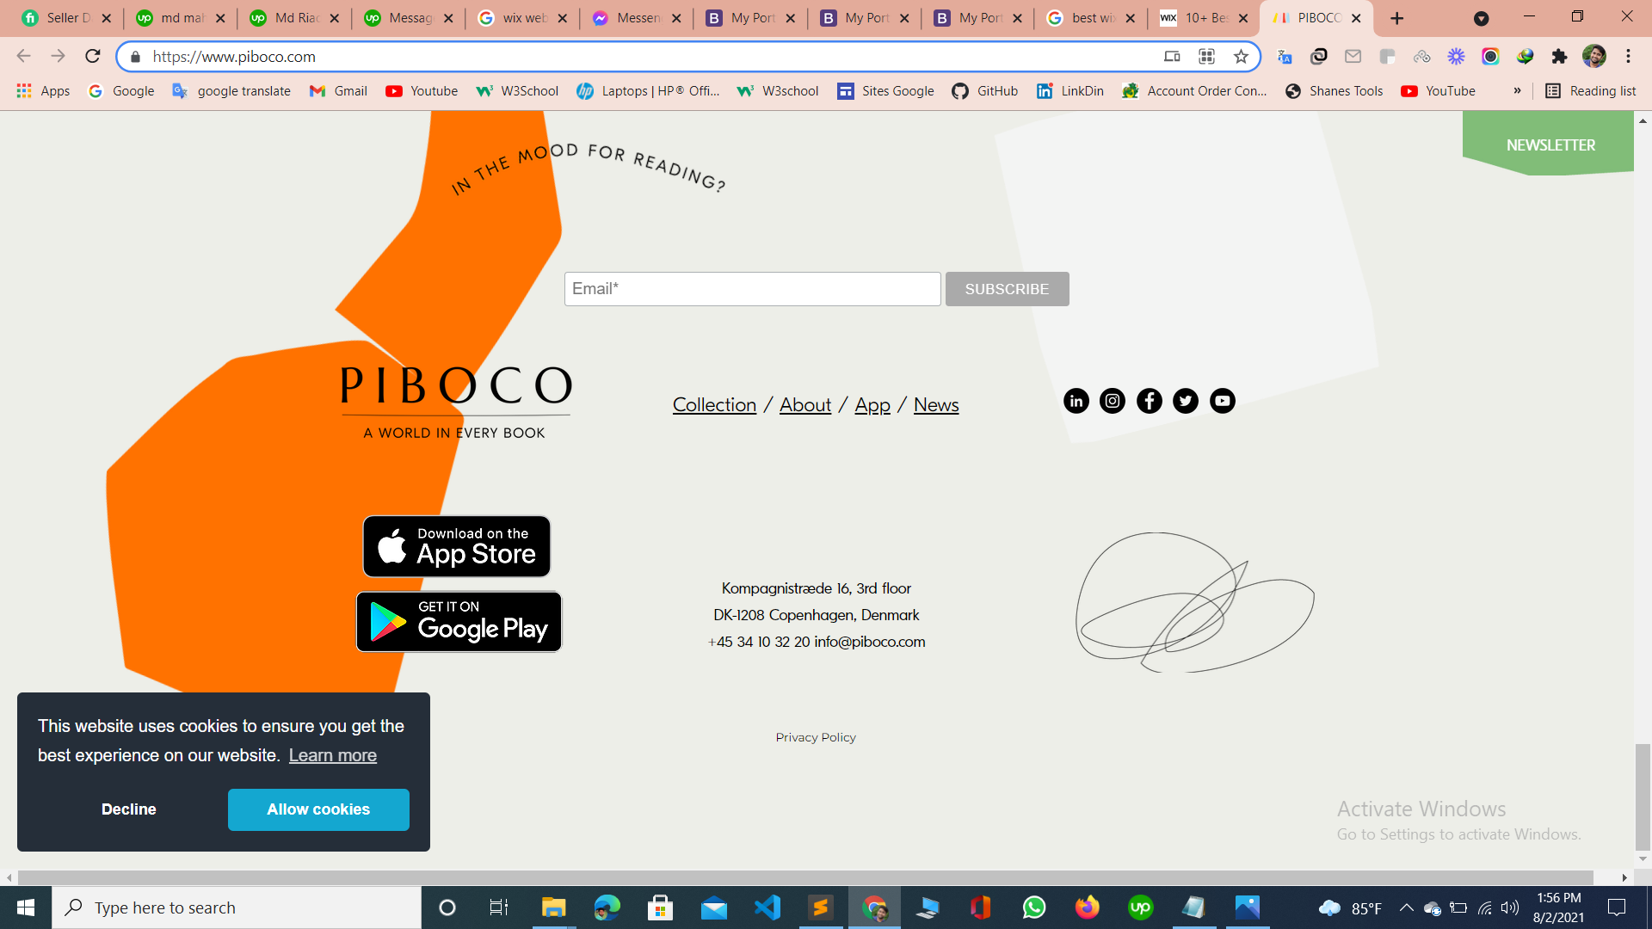1652x929 pixels.
Task: Click the Allow cookies button
Action: point(318,809)
